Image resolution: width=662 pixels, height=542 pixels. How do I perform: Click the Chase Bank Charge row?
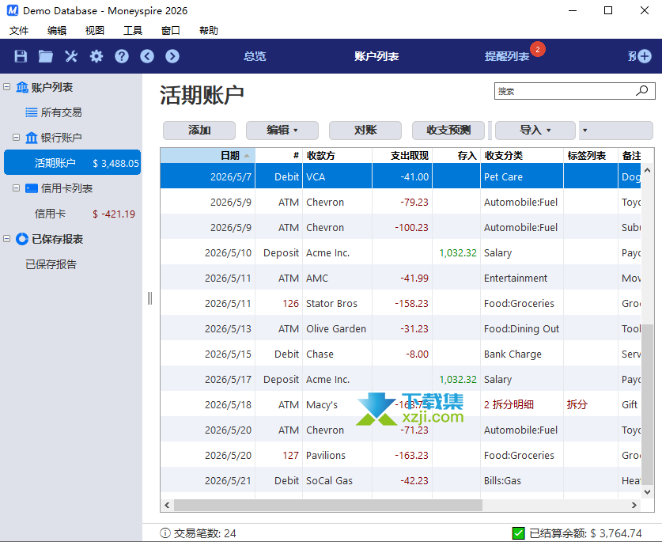tap(401, 354)
